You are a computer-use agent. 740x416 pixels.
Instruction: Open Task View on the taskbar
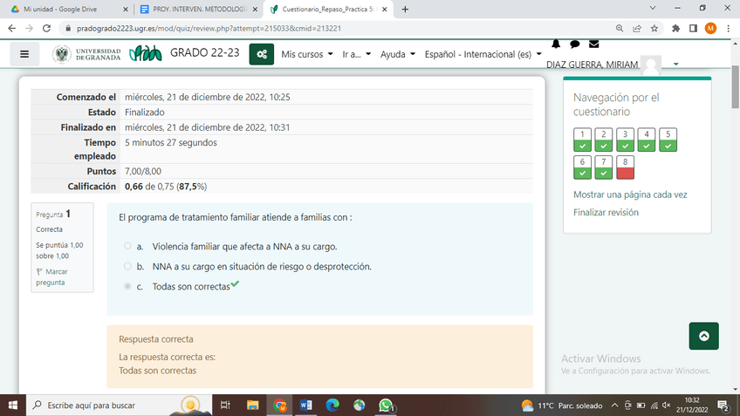pyautogui.click(x=225, y=406)
